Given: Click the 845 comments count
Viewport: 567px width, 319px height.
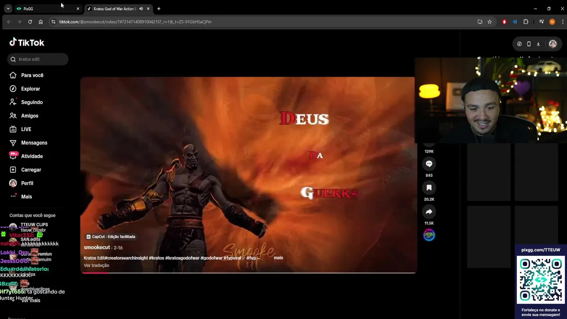Looking at the screenshot, I should click(x=429, y=175).
